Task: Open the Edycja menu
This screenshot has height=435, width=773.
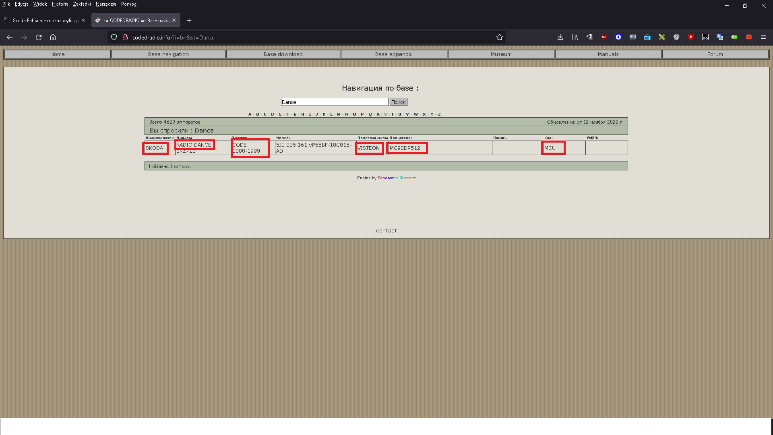Action: 22,4
